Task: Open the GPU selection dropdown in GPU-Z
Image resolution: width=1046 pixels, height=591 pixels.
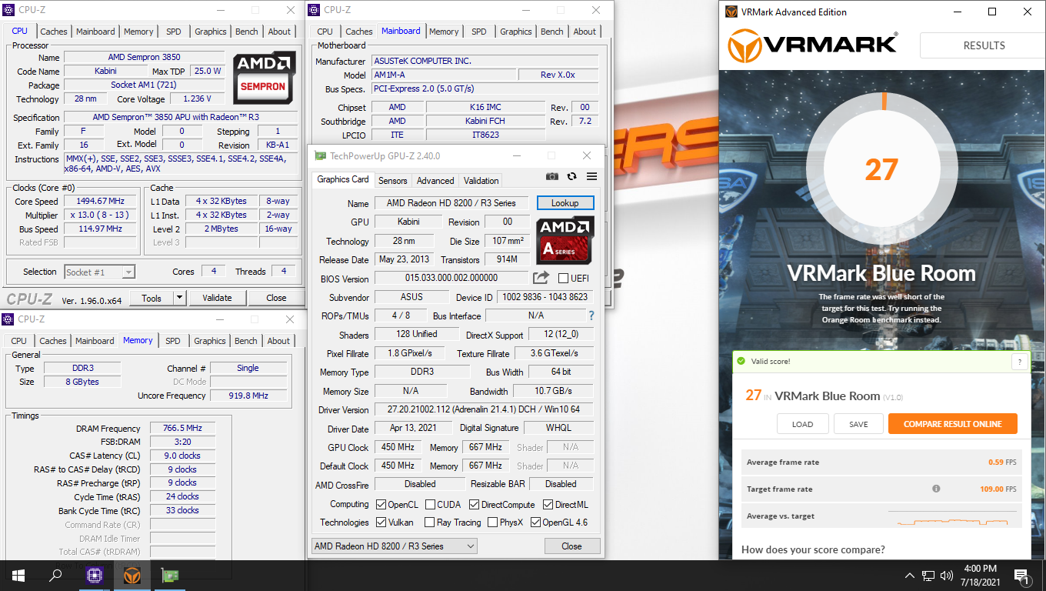Action: point(394,546)
